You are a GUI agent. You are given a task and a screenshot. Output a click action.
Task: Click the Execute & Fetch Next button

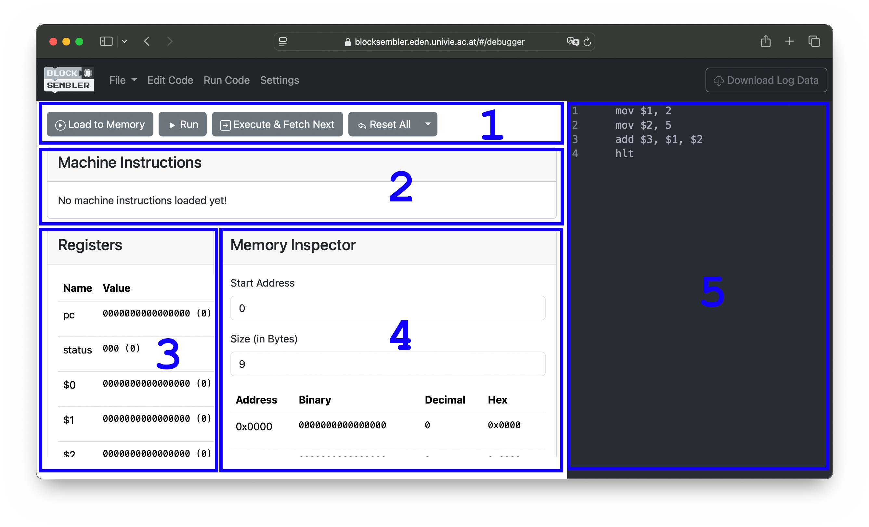point(277,124)
